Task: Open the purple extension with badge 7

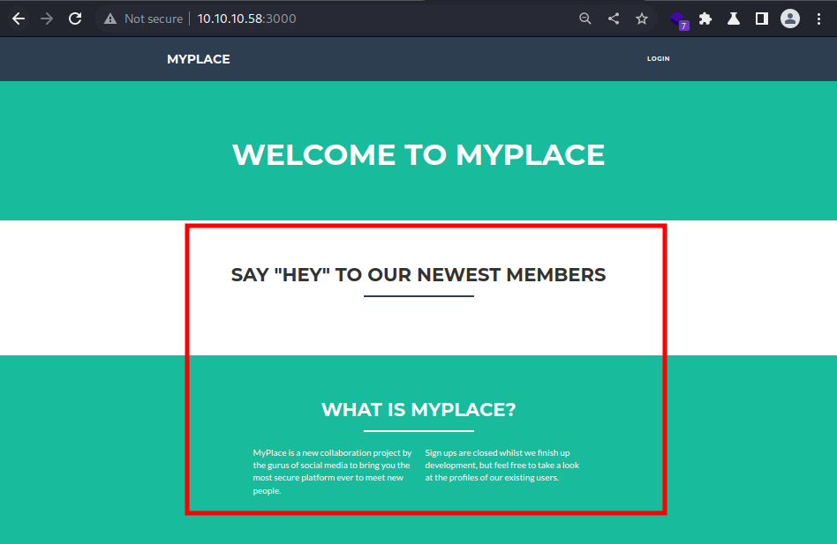Action: tap(680, 19)
